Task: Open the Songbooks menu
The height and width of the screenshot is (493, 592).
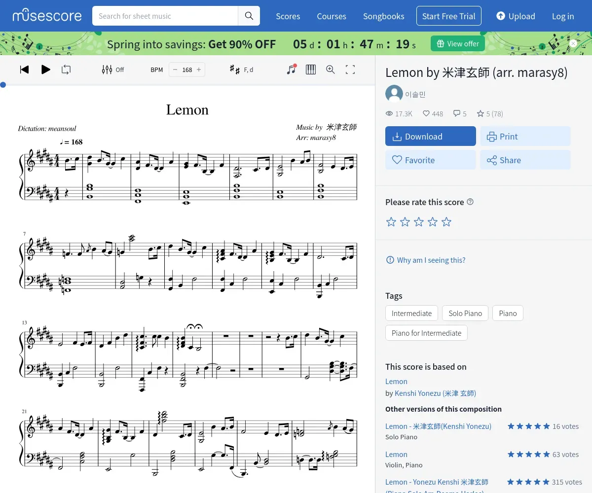Action: pyautogui.click(x=384, y=16)
